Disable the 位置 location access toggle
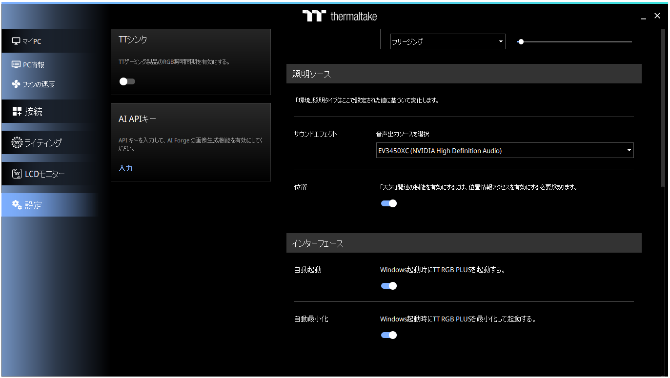Image resolution: width=670 pixels, height=378 pixels. [389, 203]
